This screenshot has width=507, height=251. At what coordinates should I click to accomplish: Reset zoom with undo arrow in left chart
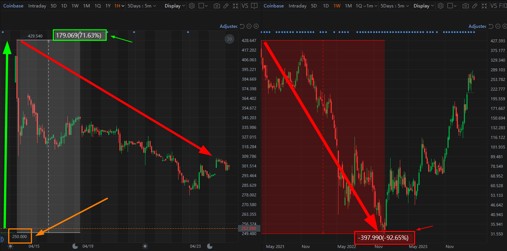click(242, 26)
